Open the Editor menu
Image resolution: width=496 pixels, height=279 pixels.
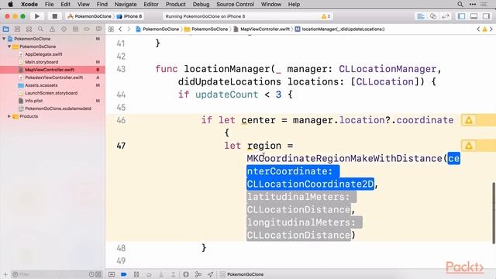coord(151,4)
